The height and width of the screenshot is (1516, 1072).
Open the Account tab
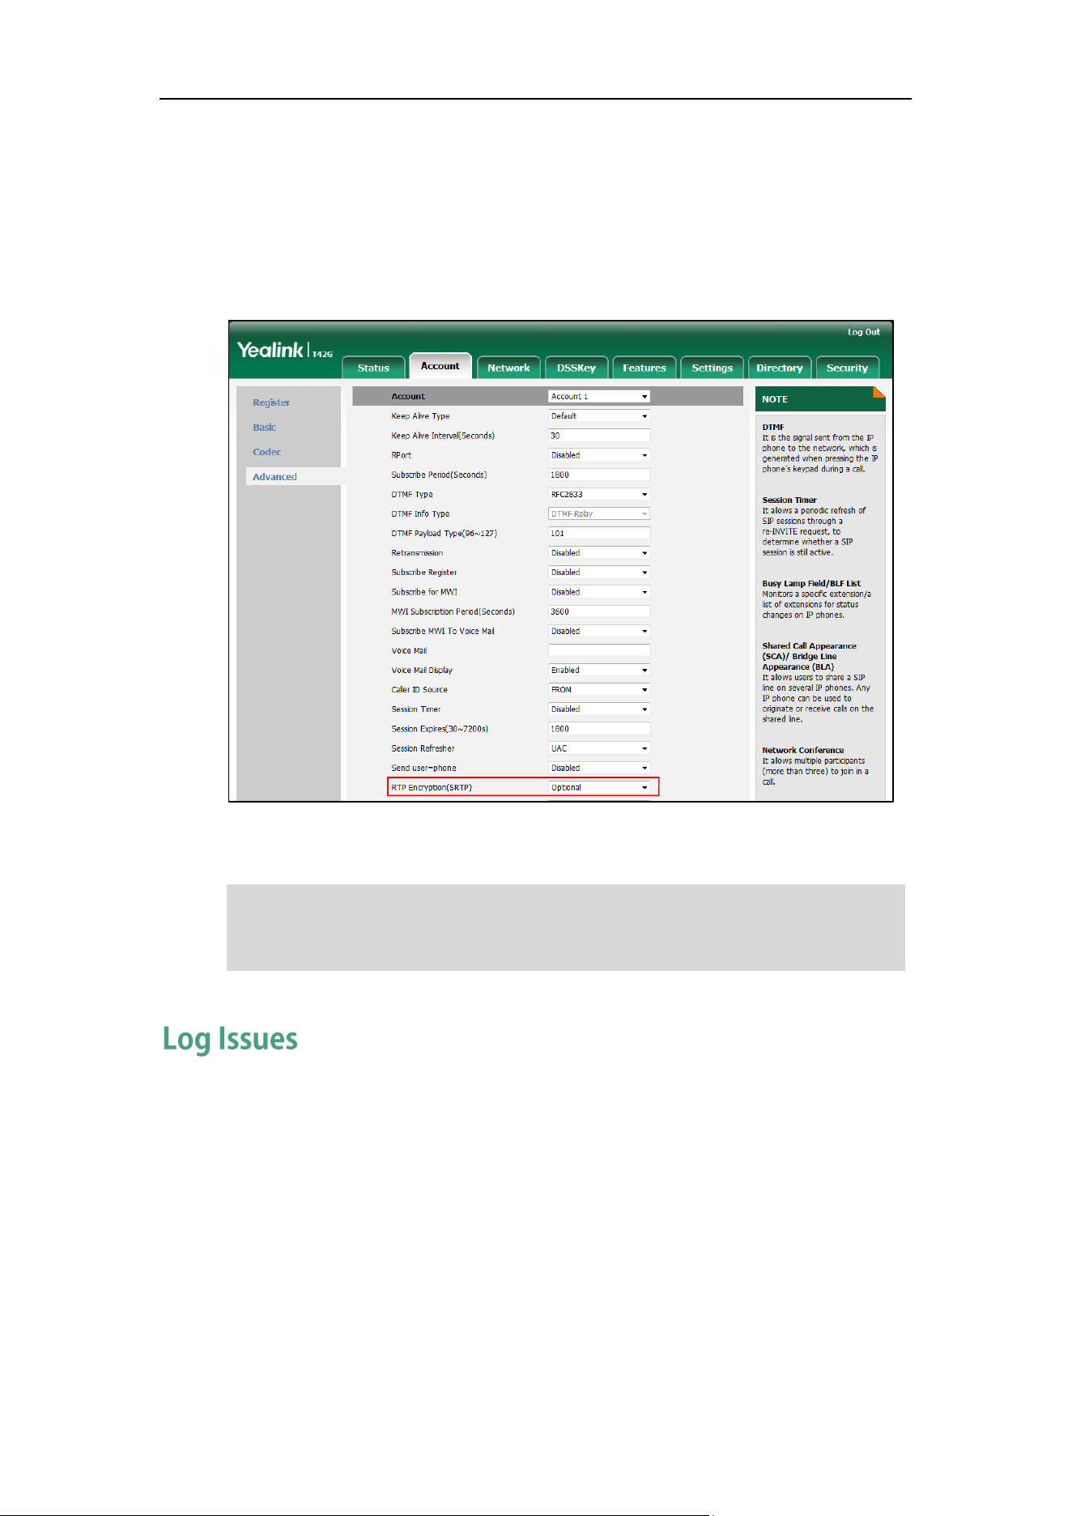[x=440, y=366]
